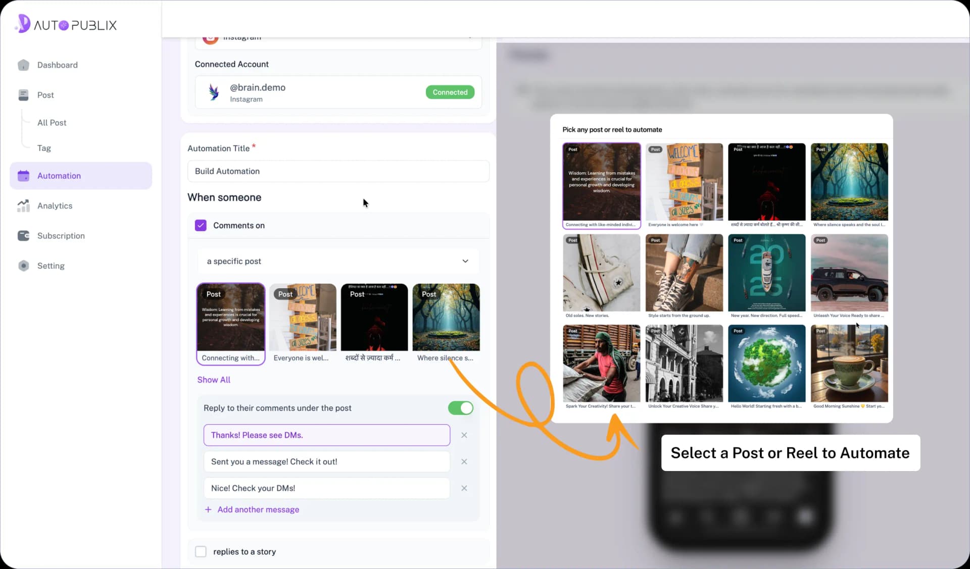
Task: Click the AutoPublix logo
Action: [x=65, y=24]
